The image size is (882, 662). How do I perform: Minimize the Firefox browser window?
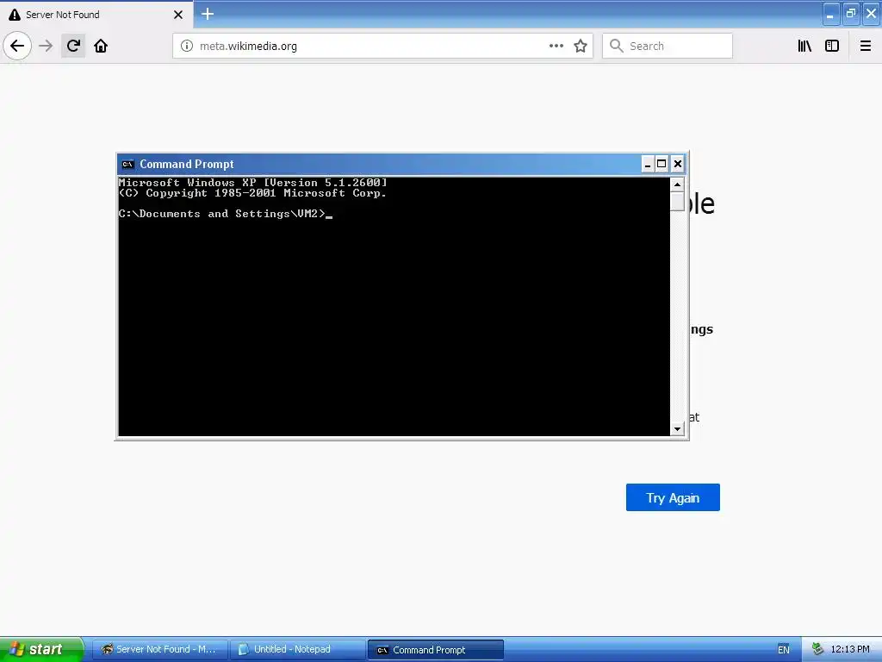pyautogui.click(x=831, y=14)
